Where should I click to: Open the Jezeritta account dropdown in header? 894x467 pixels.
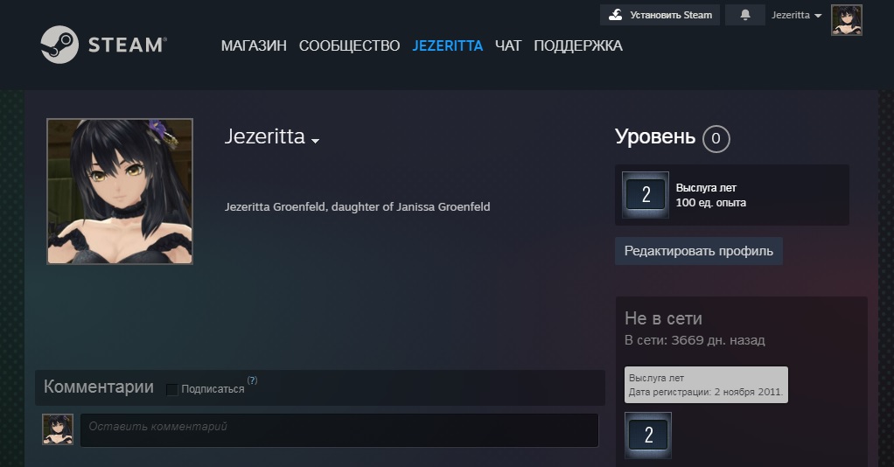[796, 16]
